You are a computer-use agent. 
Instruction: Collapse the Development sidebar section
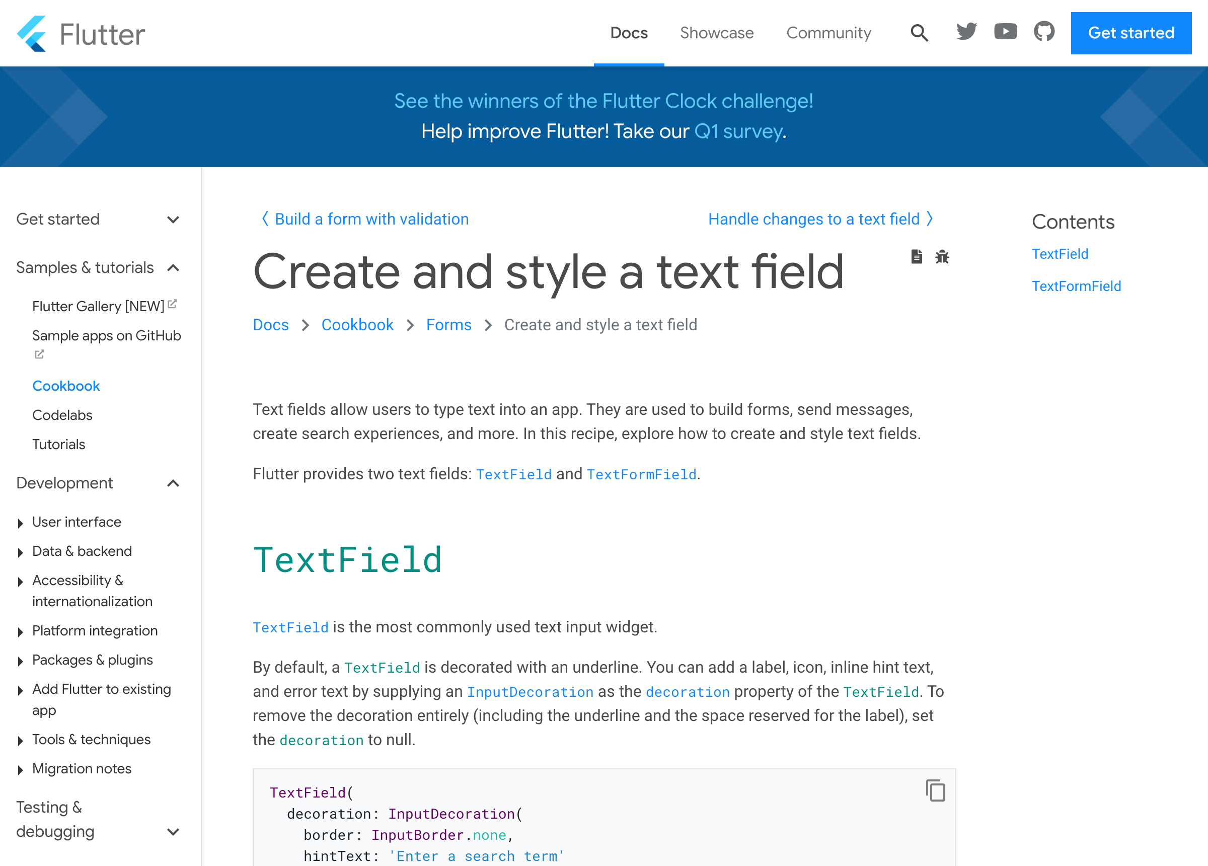pyautogui.click(x=173, y=483)
